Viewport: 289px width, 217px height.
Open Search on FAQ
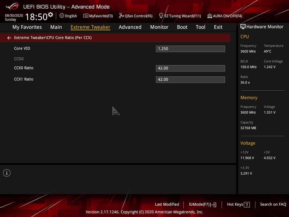(x=273, y=205)
